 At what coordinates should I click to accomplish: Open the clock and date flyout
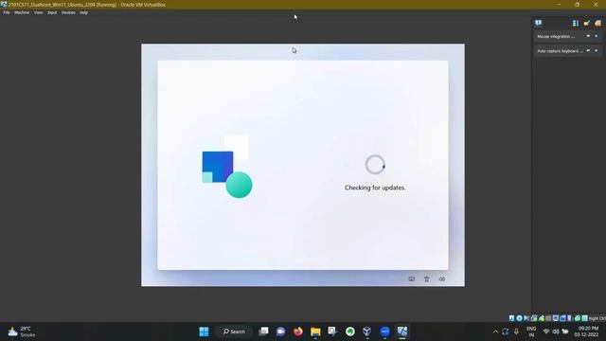point(586,332)
